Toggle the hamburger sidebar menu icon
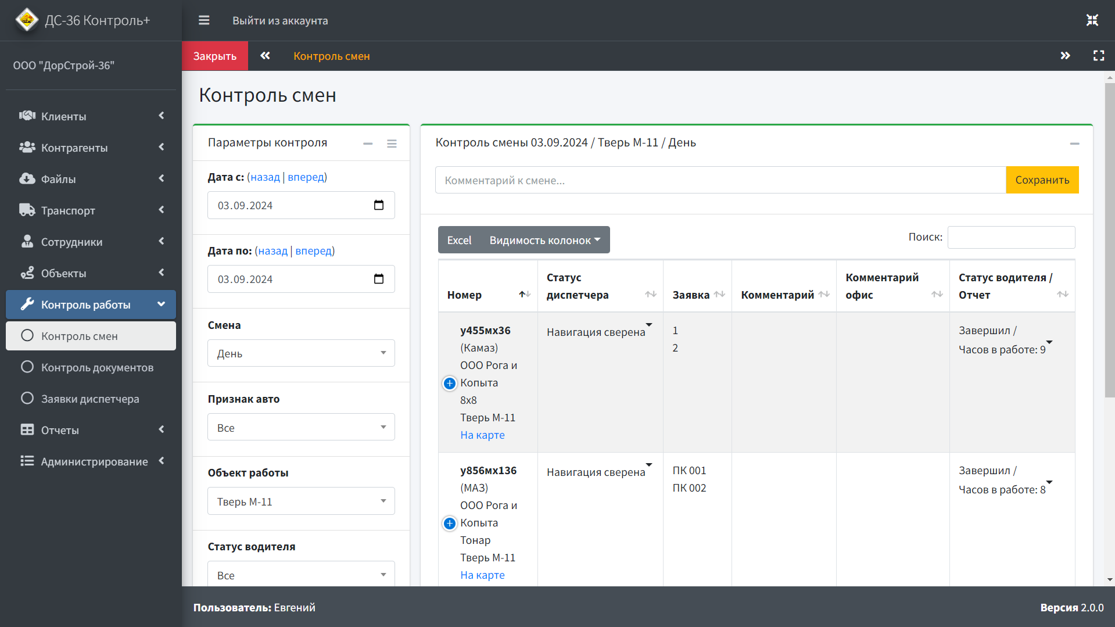 204,20
